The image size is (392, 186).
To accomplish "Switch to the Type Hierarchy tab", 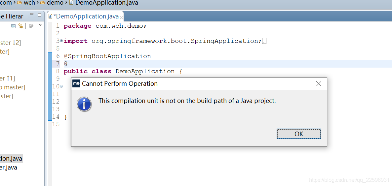I will point(12,16).
